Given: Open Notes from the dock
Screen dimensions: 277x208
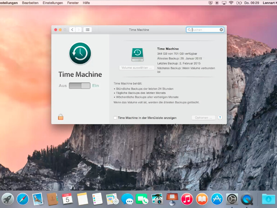Looking at the screenshot, I should point(82,199).
